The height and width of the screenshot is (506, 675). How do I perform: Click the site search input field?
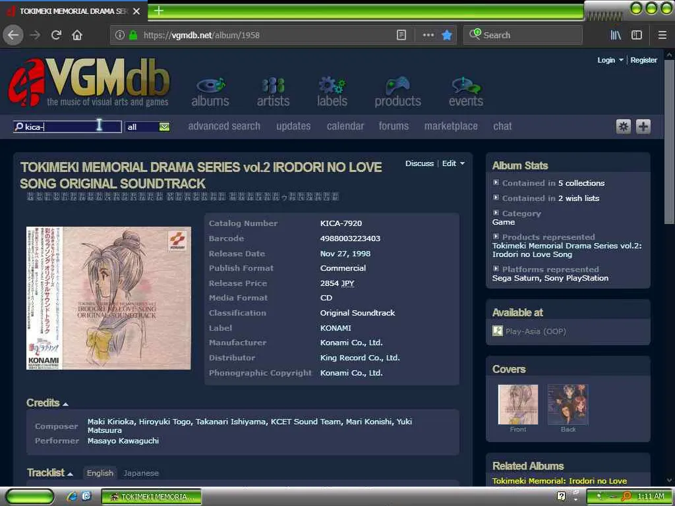(x=67, y=126)
